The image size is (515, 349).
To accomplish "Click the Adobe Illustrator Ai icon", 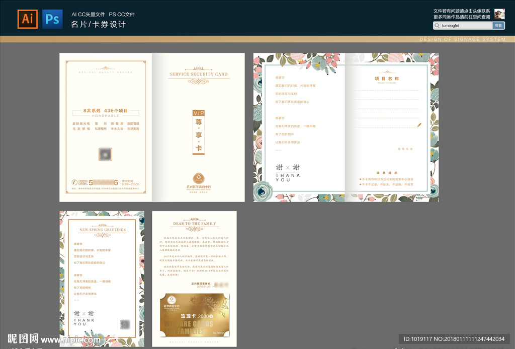I will point(28,19).
